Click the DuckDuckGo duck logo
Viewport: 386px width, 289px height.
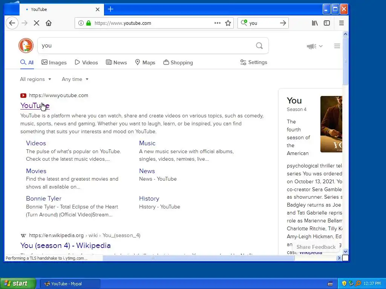click(26, 46)
